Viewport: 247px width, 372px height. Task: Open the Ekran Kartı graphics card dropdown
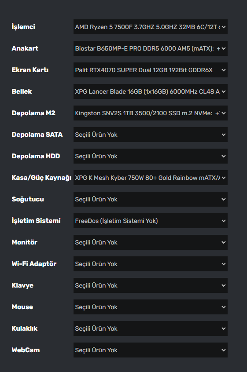150,70
